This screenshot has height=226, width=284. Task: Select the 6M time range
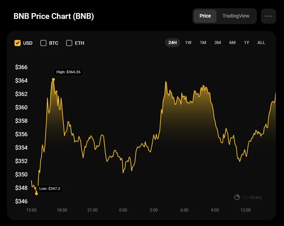pos(232,43)
